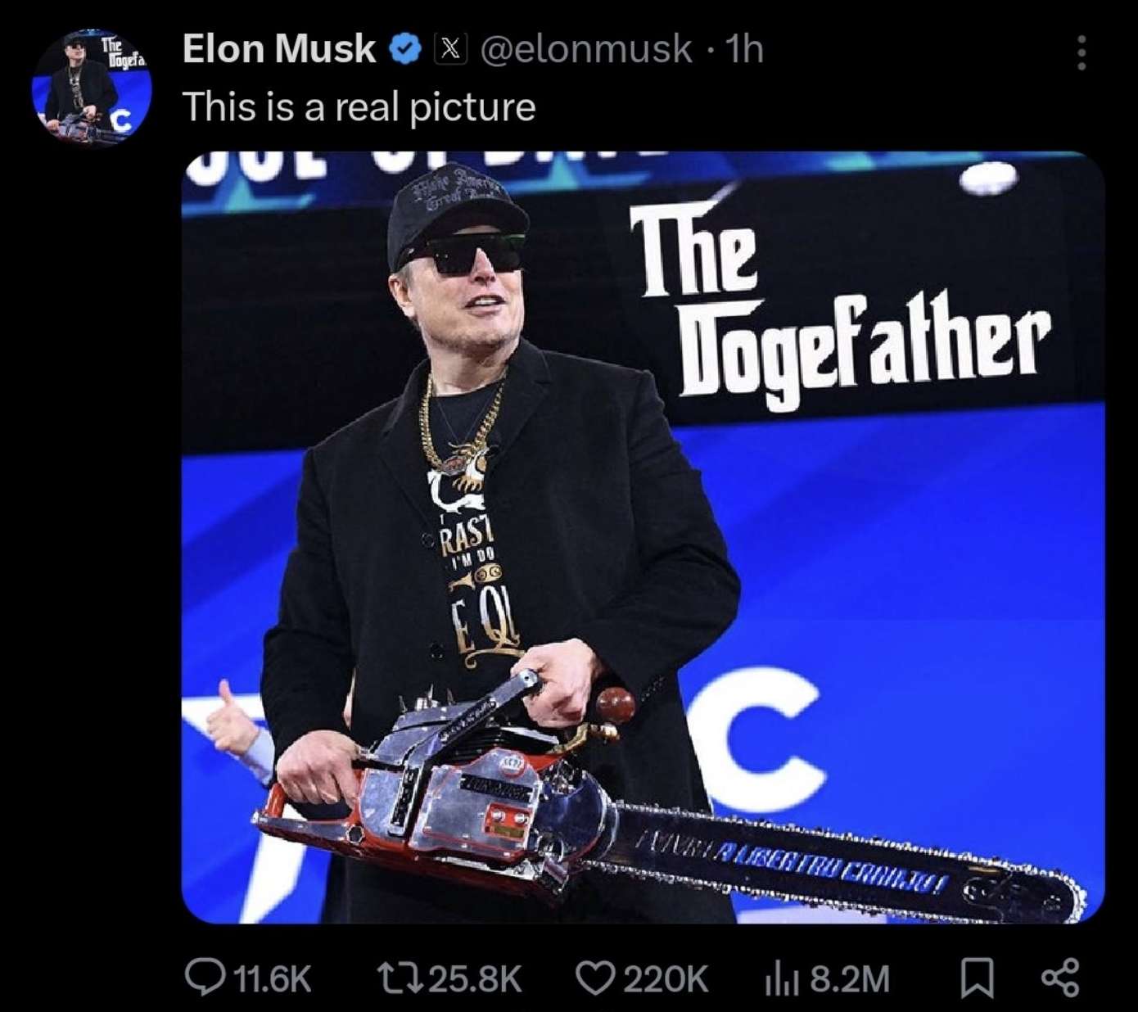Click the 25.8K repost count
The width and height of the screenshot is (1138, 1012).
(475, 978)
